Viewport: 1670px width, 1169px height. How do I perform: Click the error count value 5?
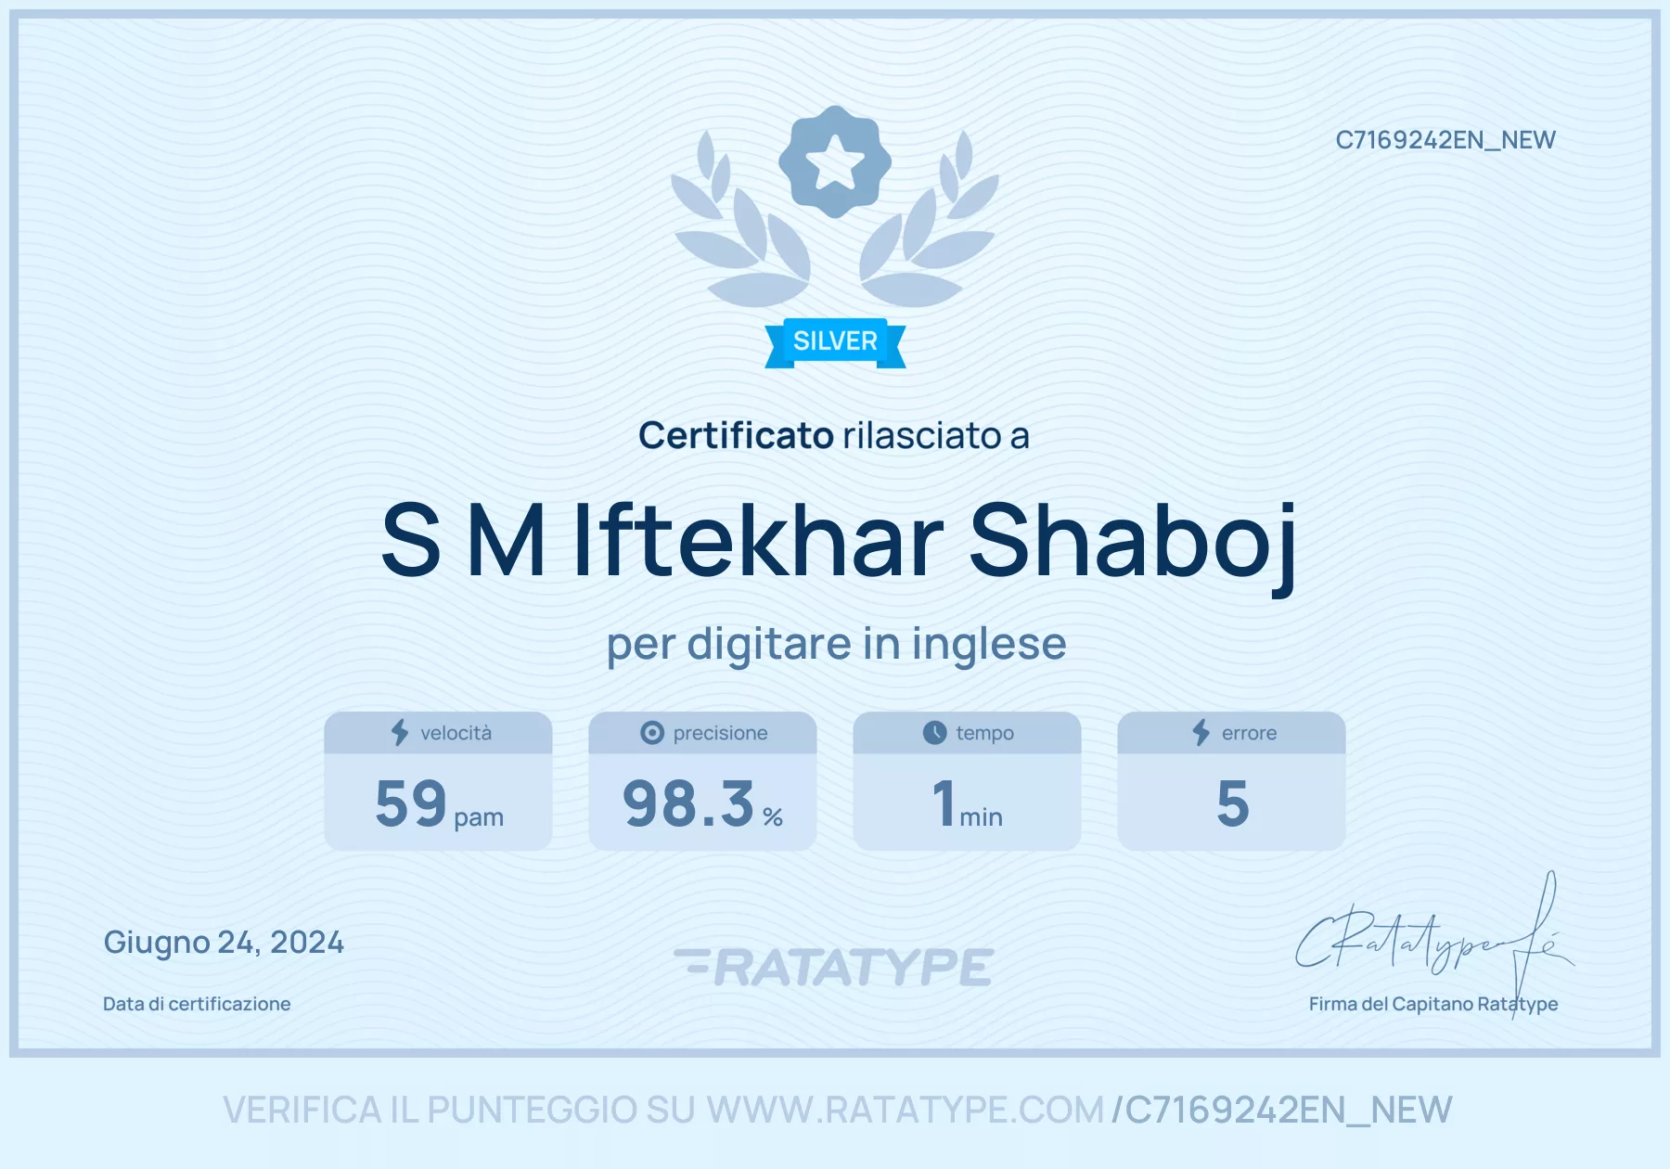[x=1232, y=803]
